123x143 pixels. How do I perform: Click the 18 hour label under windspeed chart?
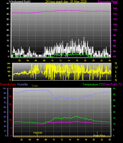(85, 60)
